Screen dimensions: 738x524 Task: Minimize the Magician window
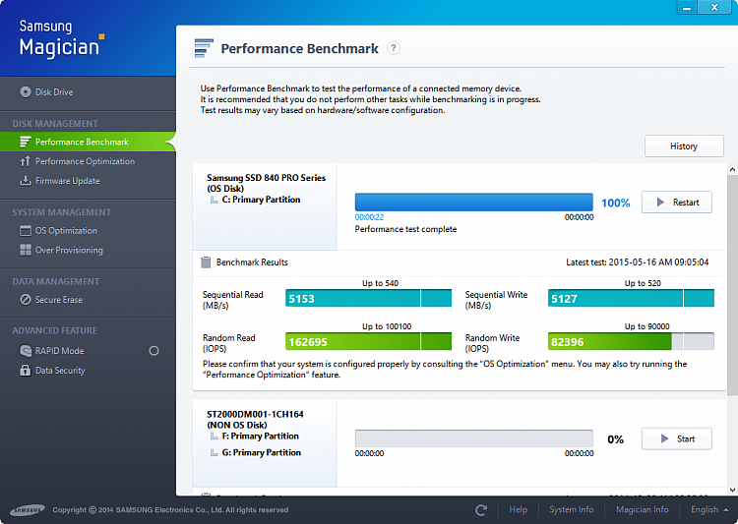(x=687, y=7)
